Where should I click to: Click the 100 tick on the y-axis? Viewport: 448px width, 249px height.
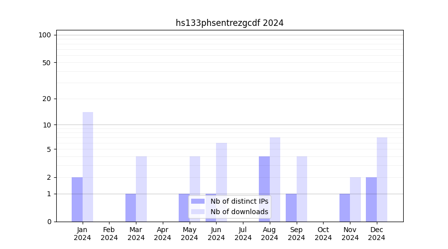(x=45, y=35)
